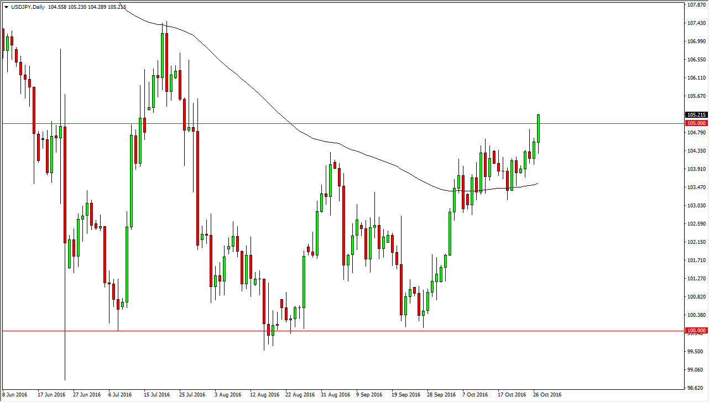Click the 7 Oct 2016 date label
709x402 pixels.
tap(475, 394)
